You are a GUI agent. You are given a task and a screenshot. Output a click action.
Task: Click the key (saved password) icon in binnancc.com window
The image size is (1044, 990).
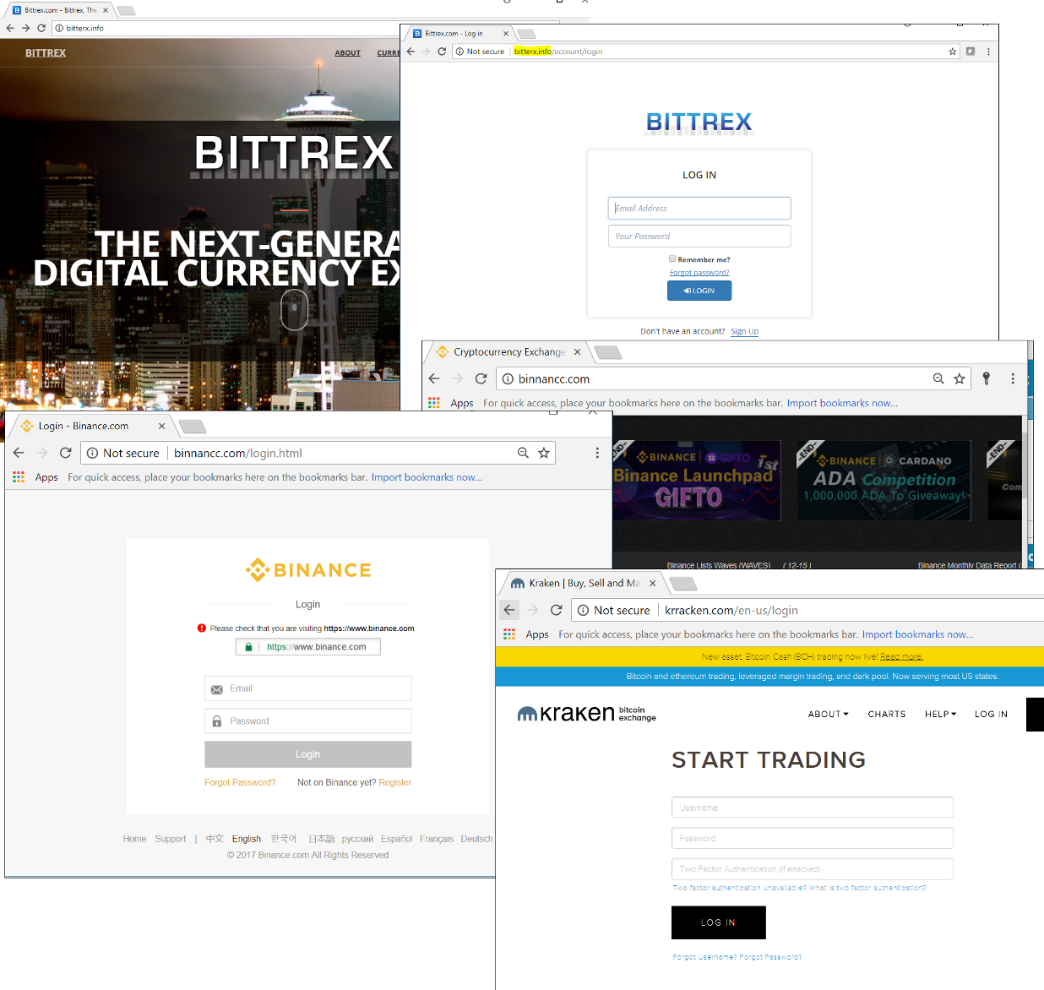(986, 378)
